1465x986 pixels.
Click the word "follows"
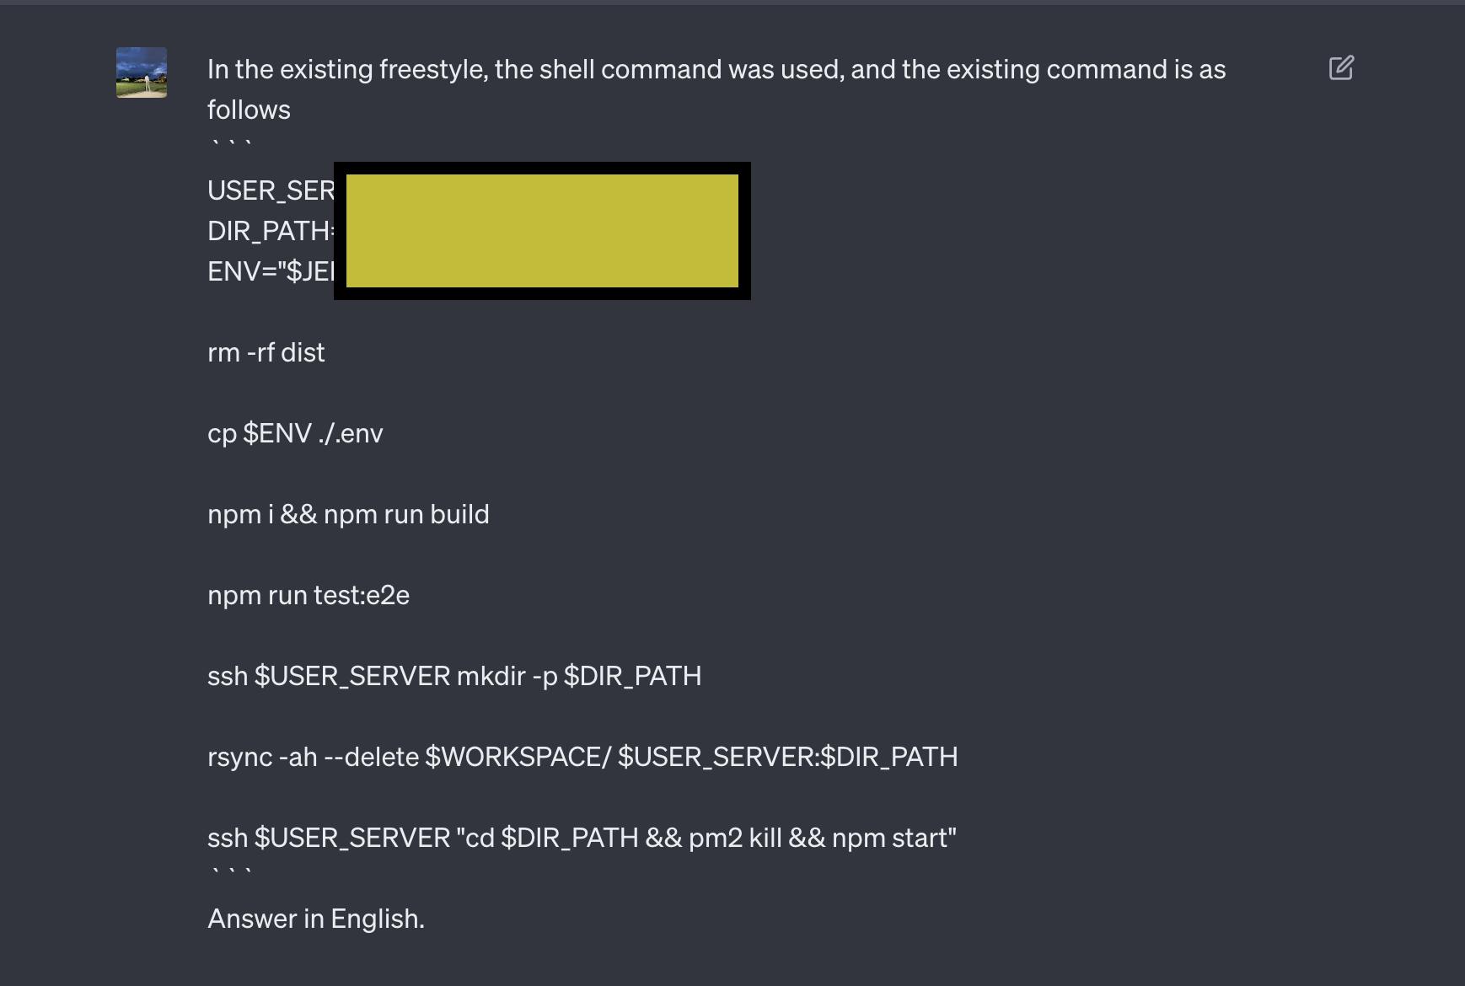pos(249,110)
